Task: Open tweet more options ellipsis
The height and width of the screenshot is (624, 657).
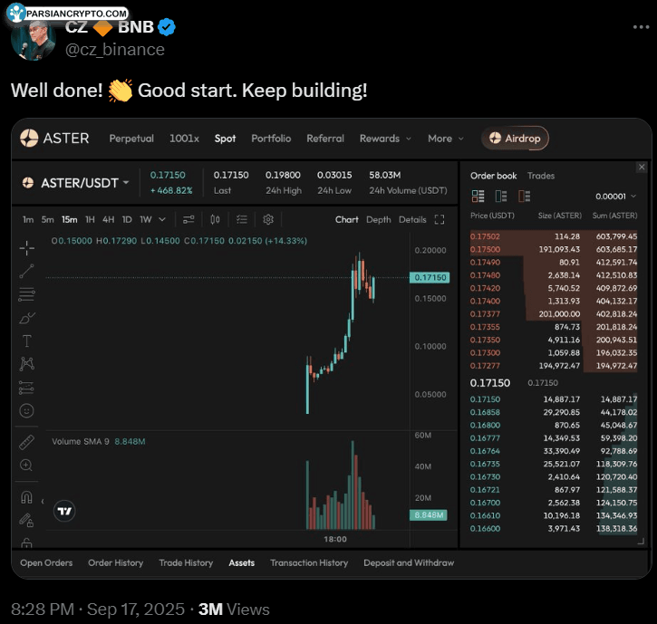Action: [641, 27]
